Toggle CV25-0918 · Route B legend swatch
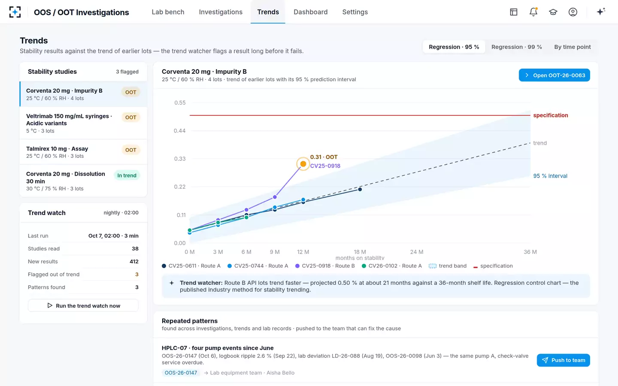Viewport: 618px width, 386px height. 297,266
